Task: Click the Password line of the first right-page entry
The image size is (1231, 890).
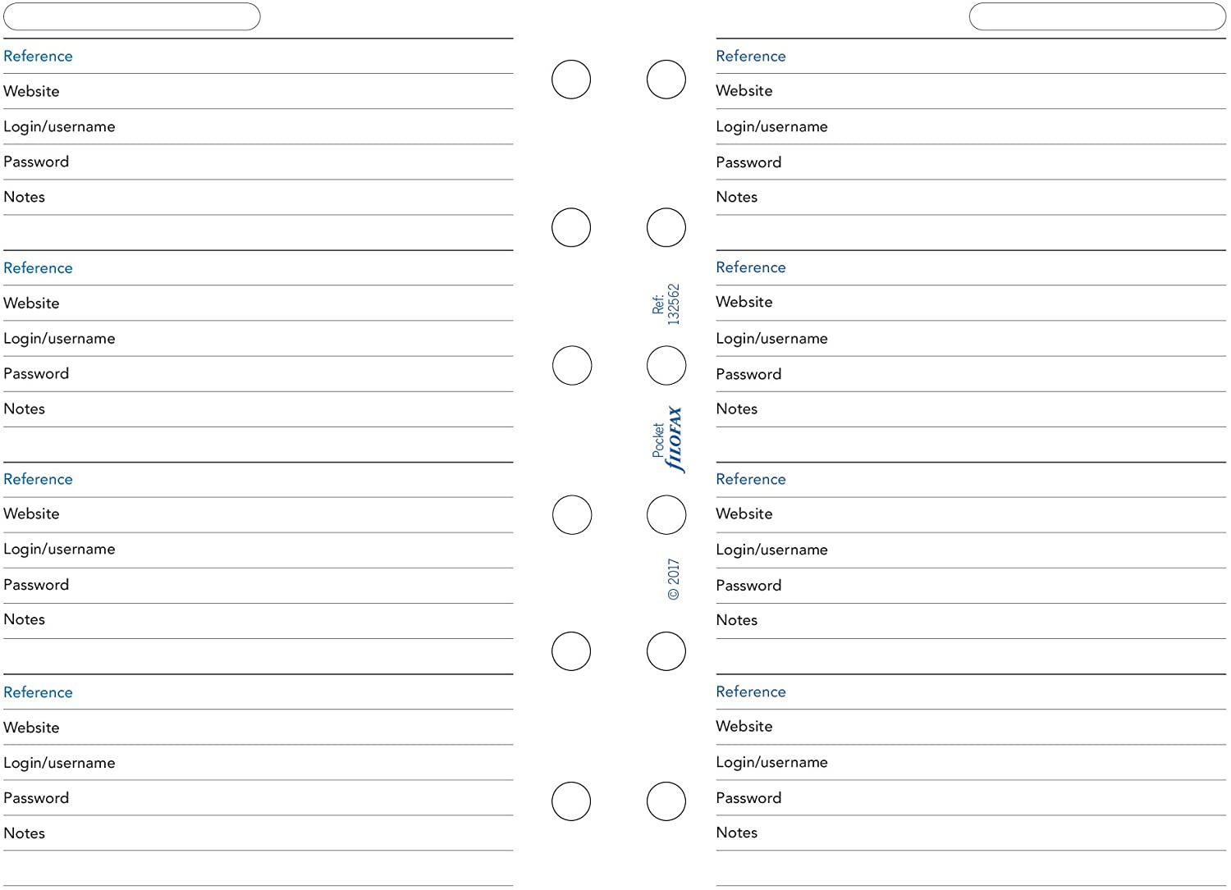Action: (x=971, y=162)
